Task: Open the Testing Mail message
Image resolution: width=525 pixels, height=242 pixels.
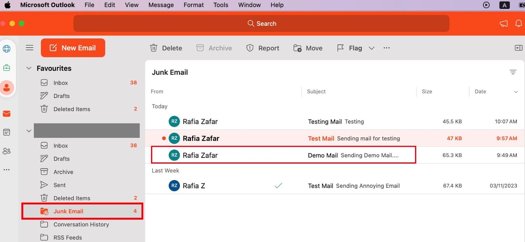Action: pyautogui.click(x=335, y=121)
